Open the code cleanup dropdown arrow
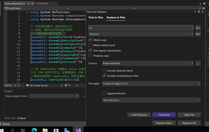Screen dimensions: 209x132 [69, 85]
